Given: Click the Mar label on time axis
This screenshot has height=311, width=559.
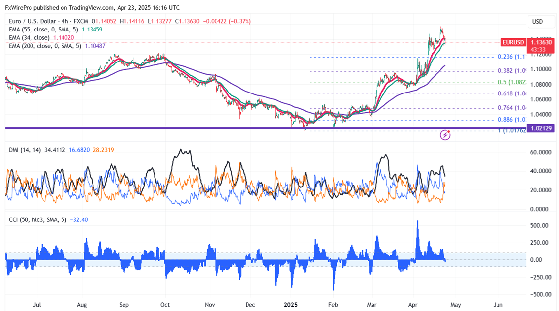Looking at the screenshot, I should click(x=372, y=305).
